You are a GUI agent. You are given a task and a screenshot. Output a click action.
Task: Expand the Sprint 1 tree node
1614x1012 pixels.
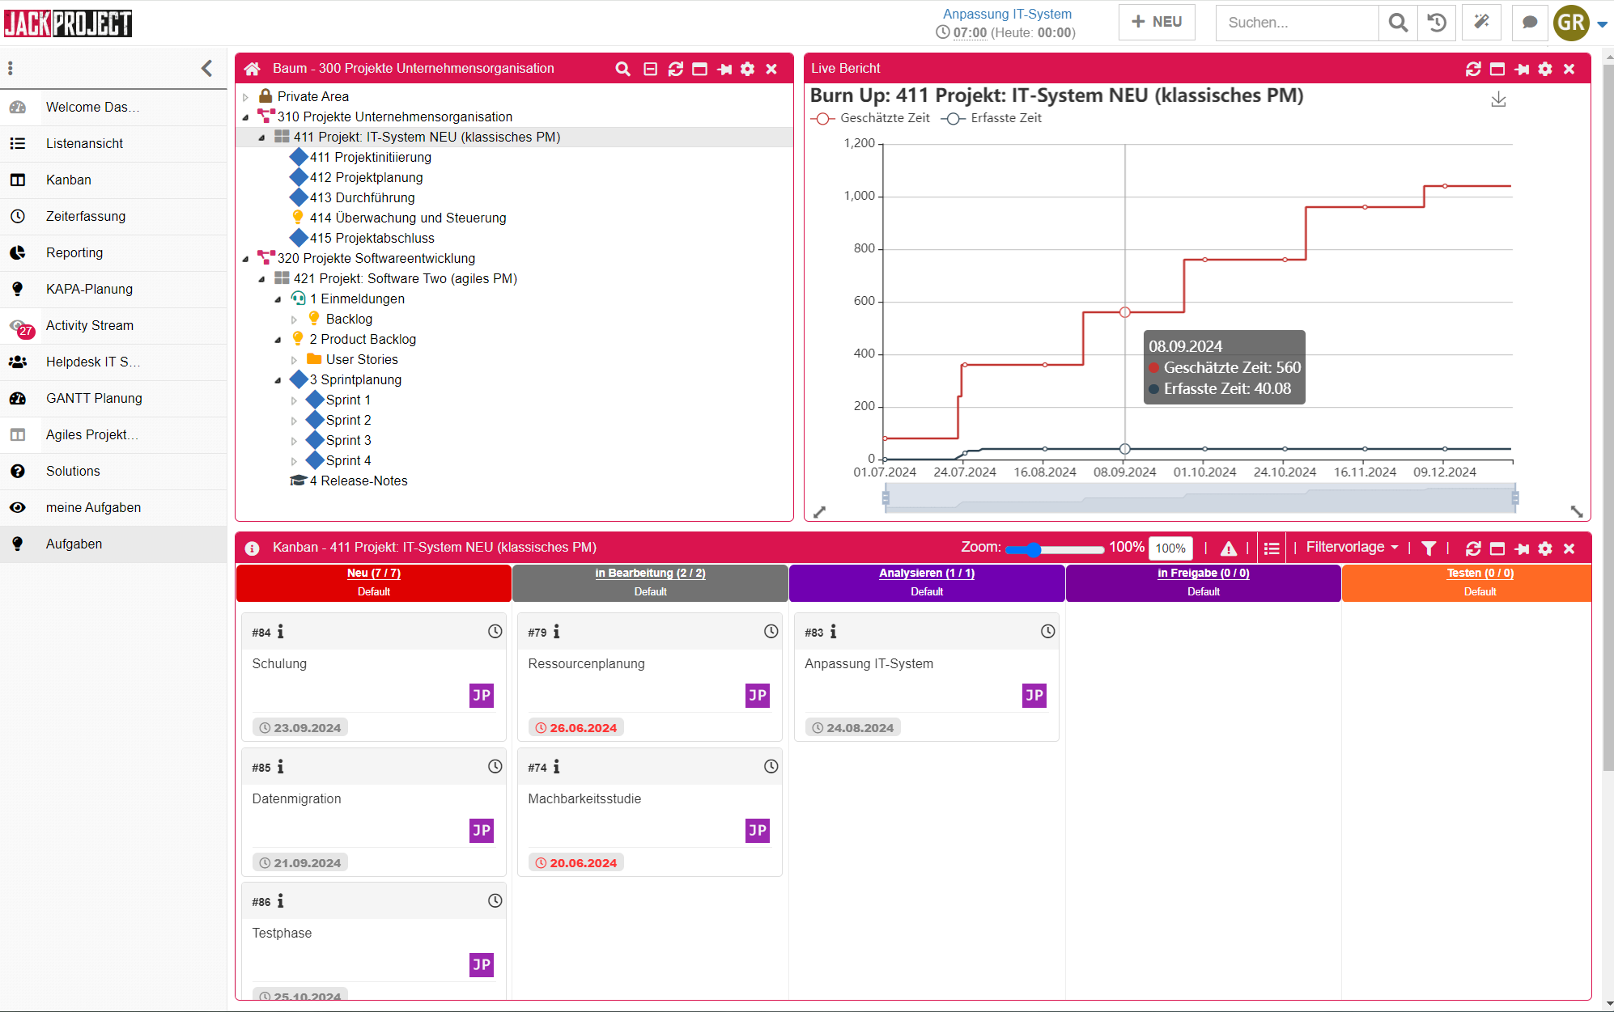294,400
